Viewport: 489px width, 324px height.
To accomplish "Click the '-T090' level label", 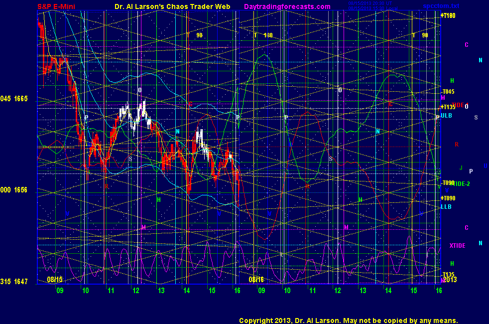I will [447, 182].
